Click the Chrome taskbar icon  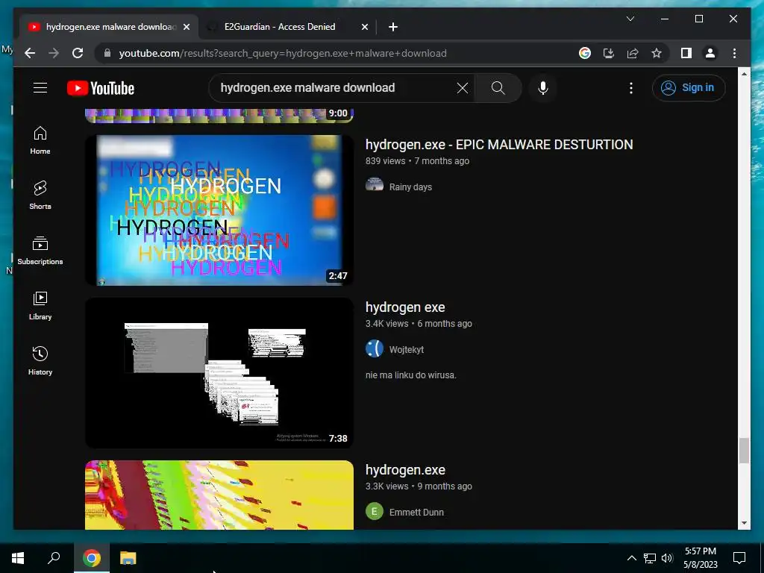tap(92, 558)
